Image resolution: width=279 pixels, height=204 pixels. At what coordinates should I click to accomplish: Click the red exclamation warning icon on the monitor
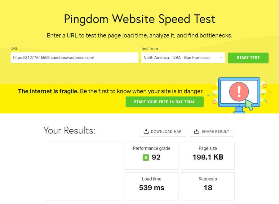pyautogui.click(x=239, y=92)
